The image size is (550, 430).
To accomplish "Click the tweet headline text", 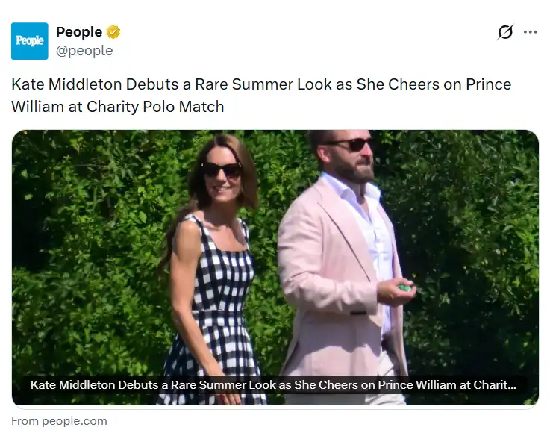I will (261, 95).
